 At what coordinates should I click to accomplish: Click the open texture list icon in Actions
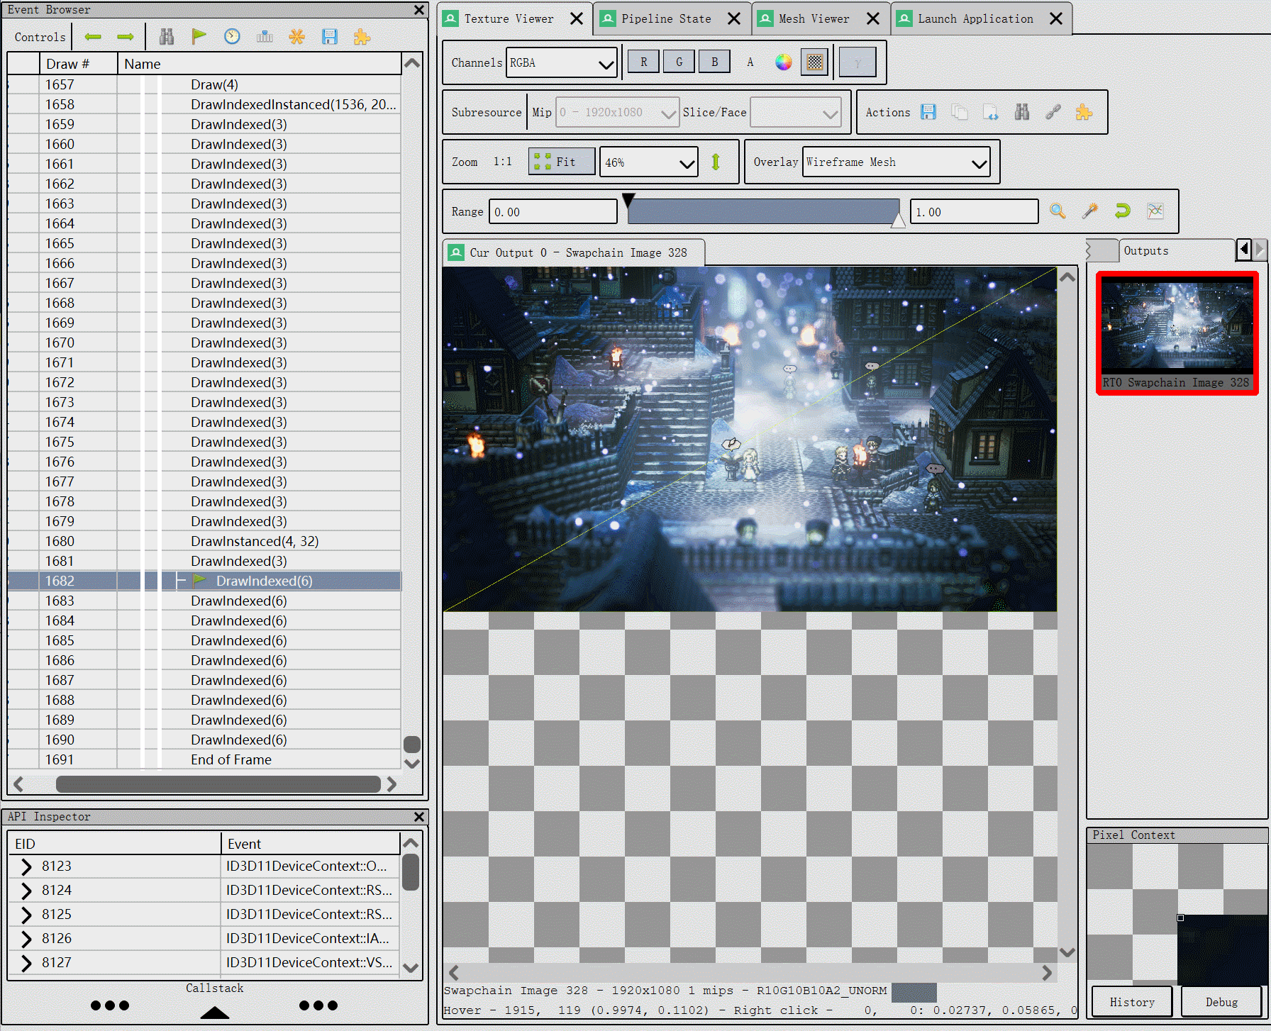[x=991, y=112]
